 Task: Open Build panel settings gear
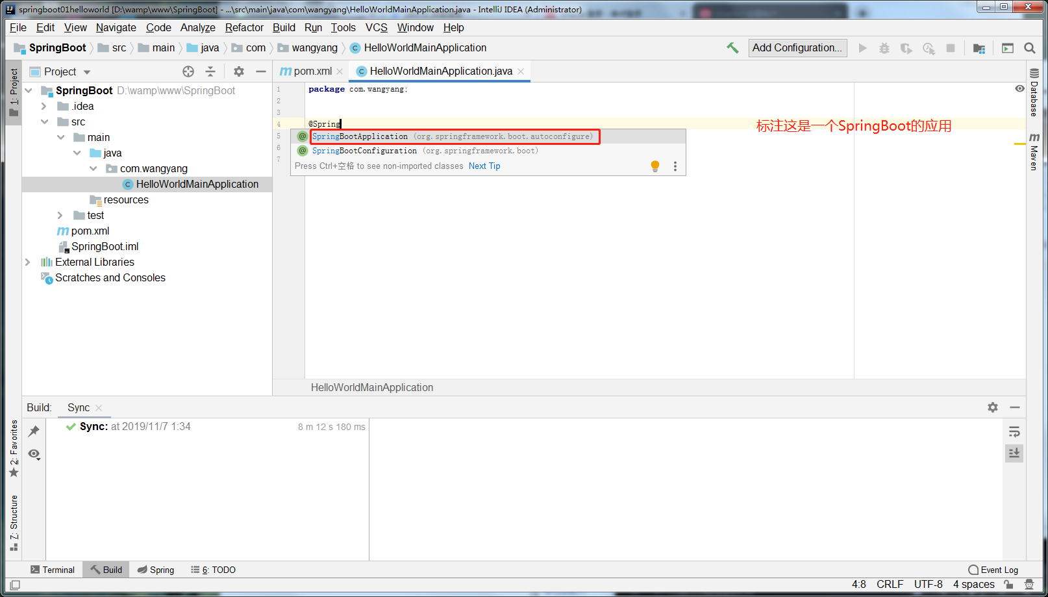[993, 407]
